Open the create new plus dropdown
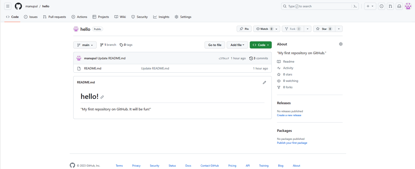 pos(370,6)
